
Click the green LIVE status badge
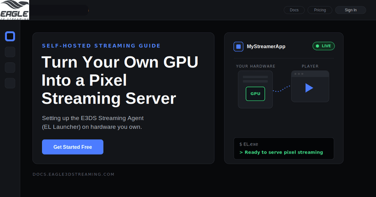pos(323,46)
